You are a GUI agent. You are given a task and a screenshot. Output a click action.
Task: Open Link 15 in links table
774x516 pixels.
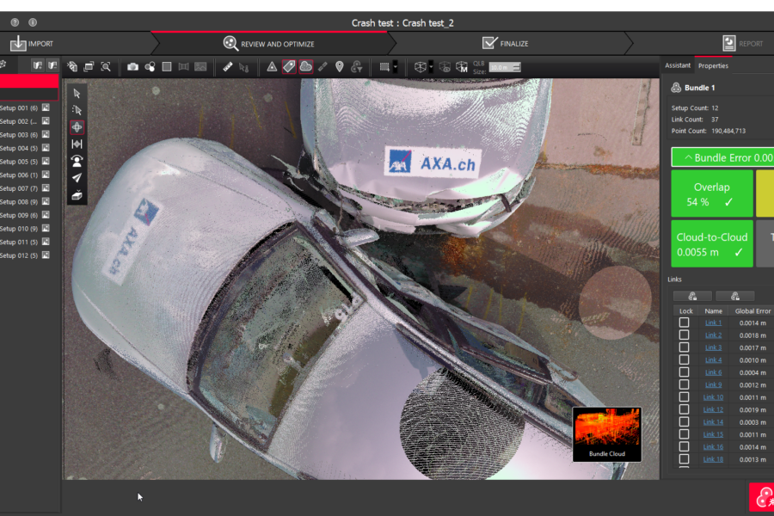pos(713,434)
